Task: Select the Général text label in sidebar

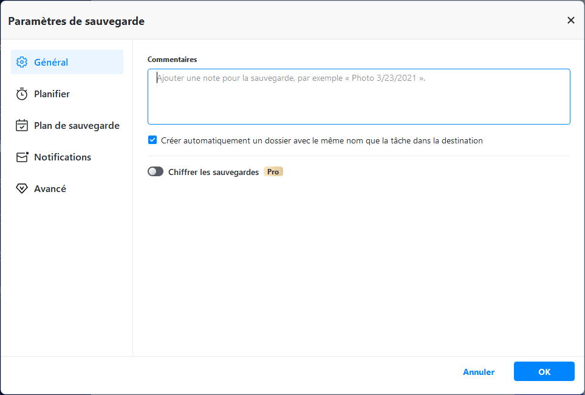Action: click(51, 62)
